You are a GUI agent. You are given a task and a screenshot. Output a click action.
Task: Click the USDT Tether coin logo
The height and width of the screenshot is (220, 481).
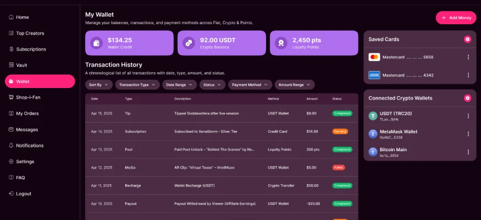tap(373, 116)
